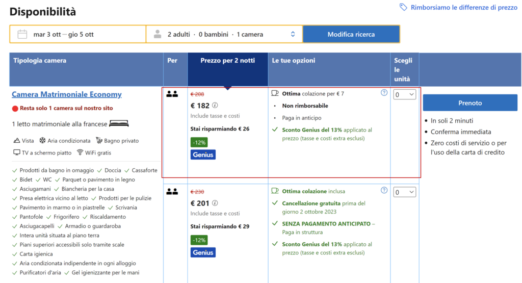The image size is (522, 283).
Task: Click the coffee cup icon for € 7 breakfast
Action: pos(275,93)
